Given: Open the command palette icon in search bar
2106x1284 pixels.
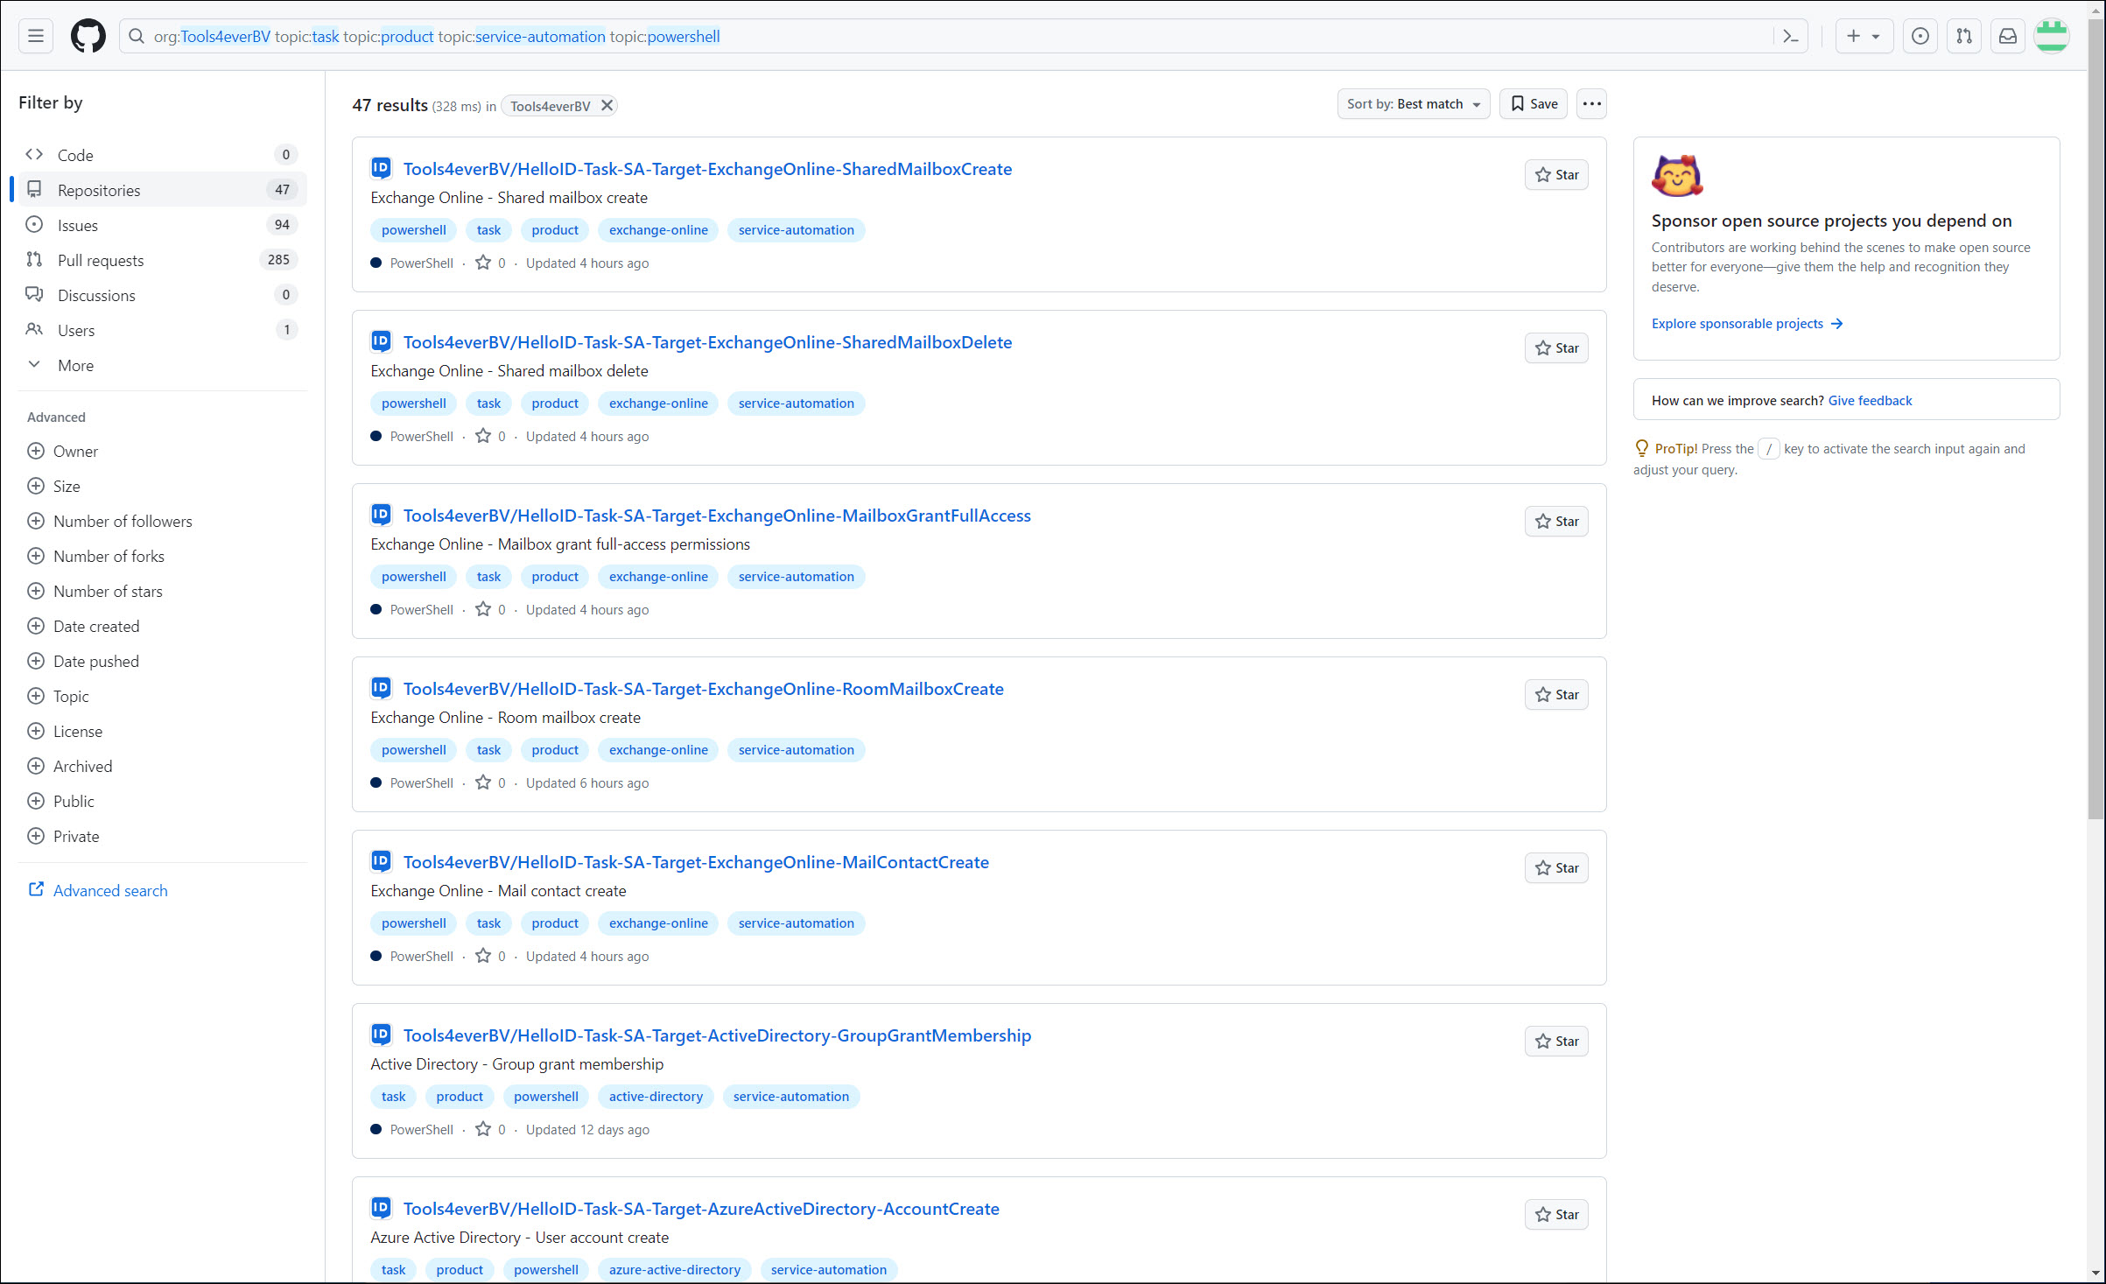Looking at the screenshot, I should click(1790, 36).
